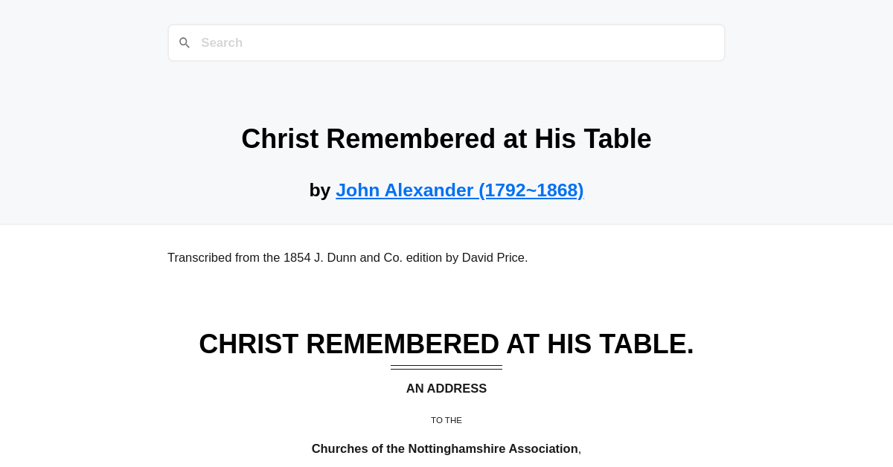Click the double-rule divider under the heading
This screenshot has height=467, width=893.
(x=446, y=367)
